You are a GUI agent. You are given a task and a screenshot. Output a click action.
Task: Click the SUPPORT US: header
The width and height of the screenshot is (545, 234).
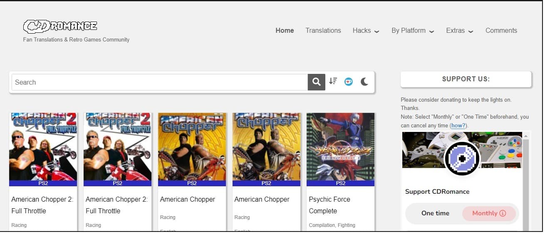click(466, 79)
